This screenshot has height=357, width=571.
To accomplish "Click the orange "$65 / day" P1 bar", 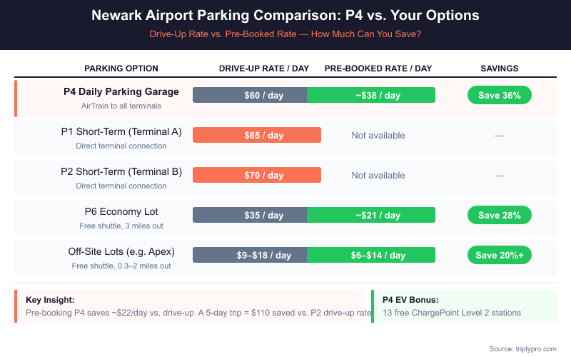I will click(x=257, y=136).
